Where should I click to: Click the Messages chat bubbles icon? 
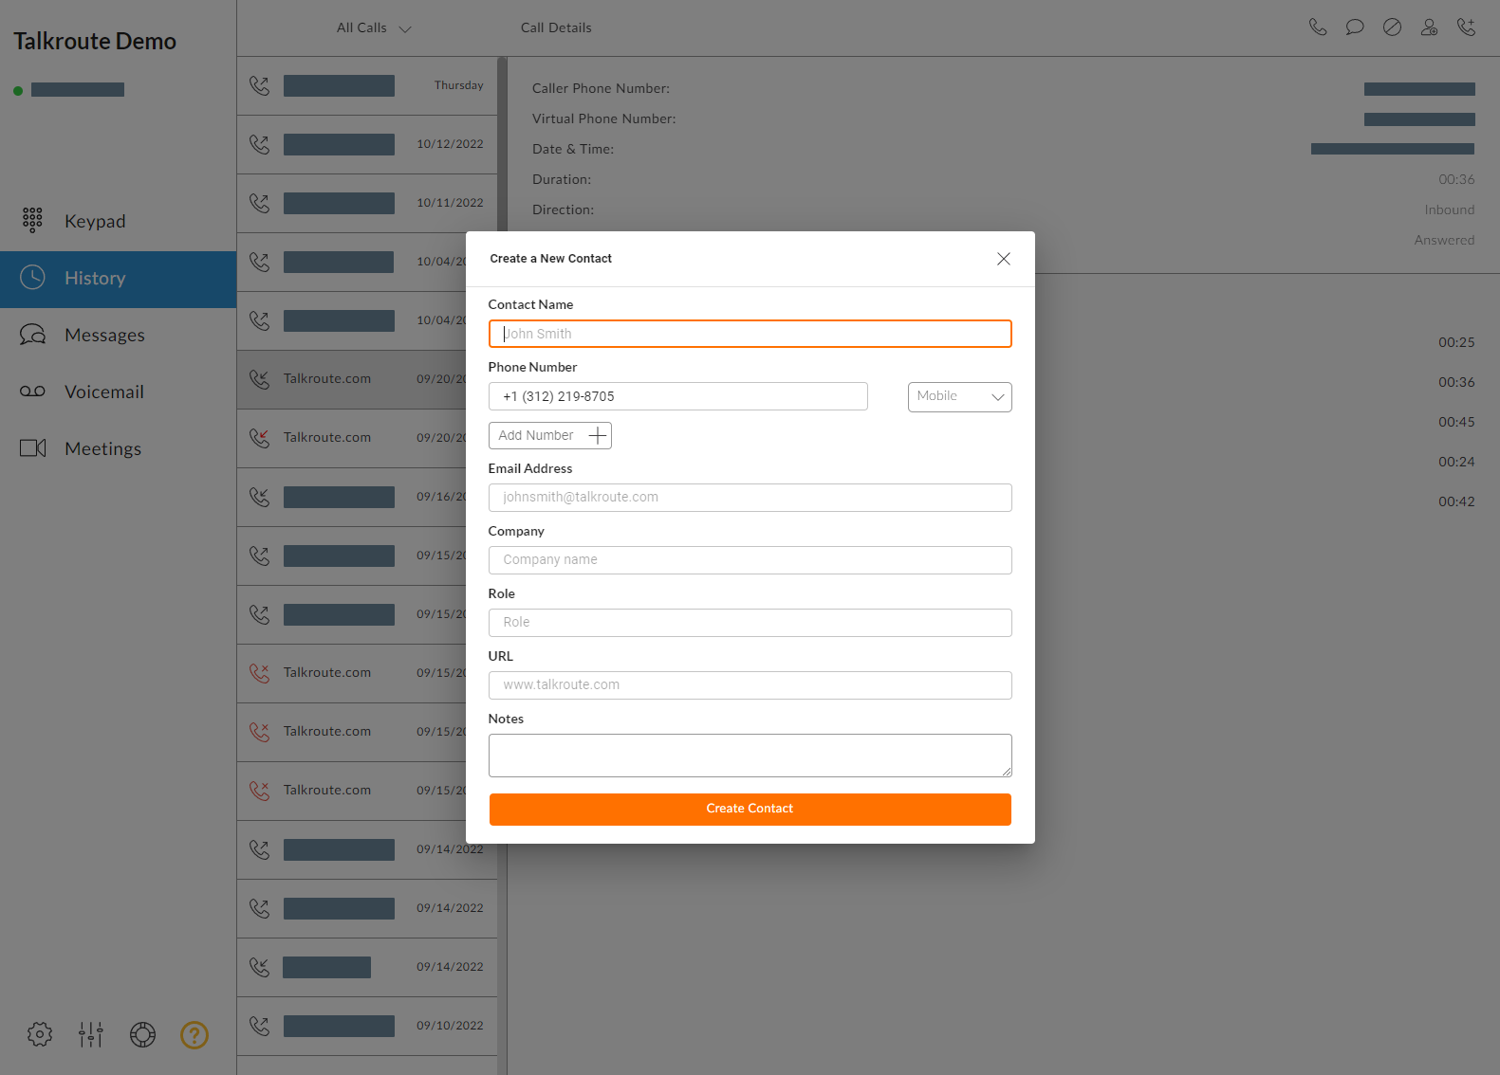pyautogui.click(x=32, y=335)
